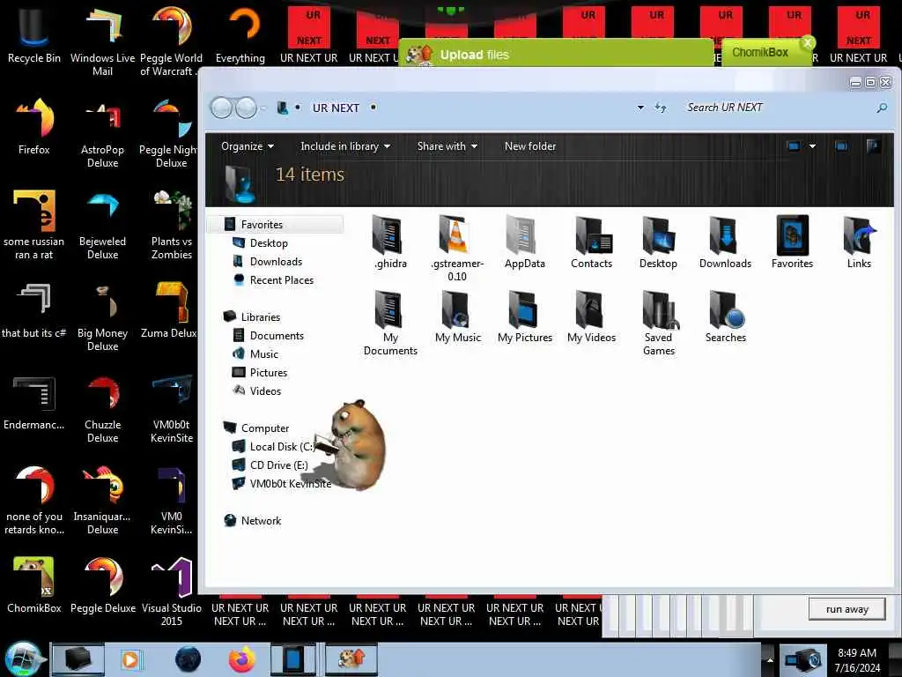Viewport: 902px width, 677px height.
Task: Open the My Pictures folder
Action: pyautogui.click(x=525, y=316)
